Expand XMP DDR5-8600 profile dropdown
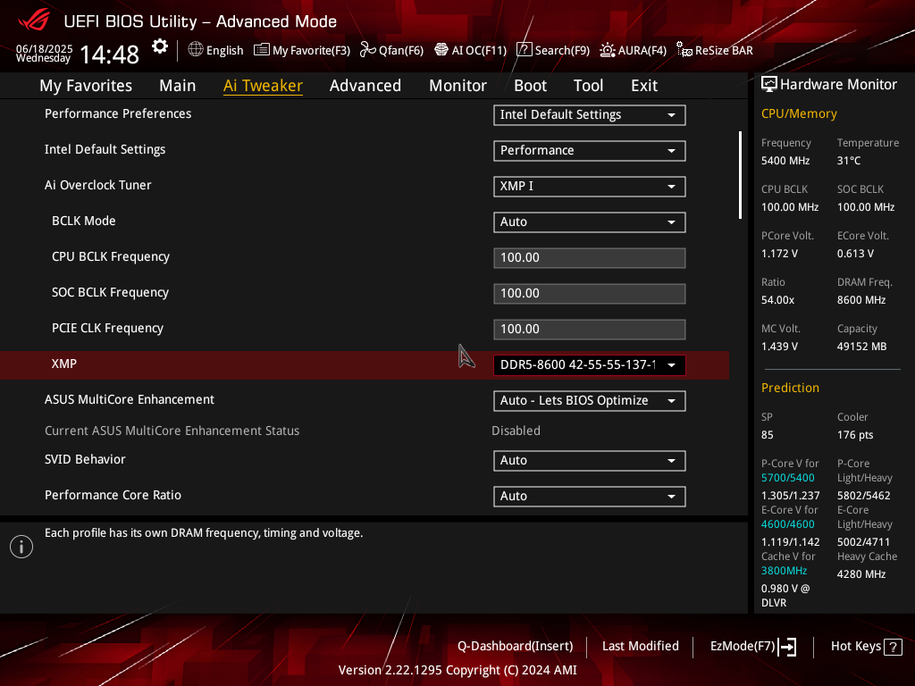Screen dimensions: 915x686 point(590,365)
